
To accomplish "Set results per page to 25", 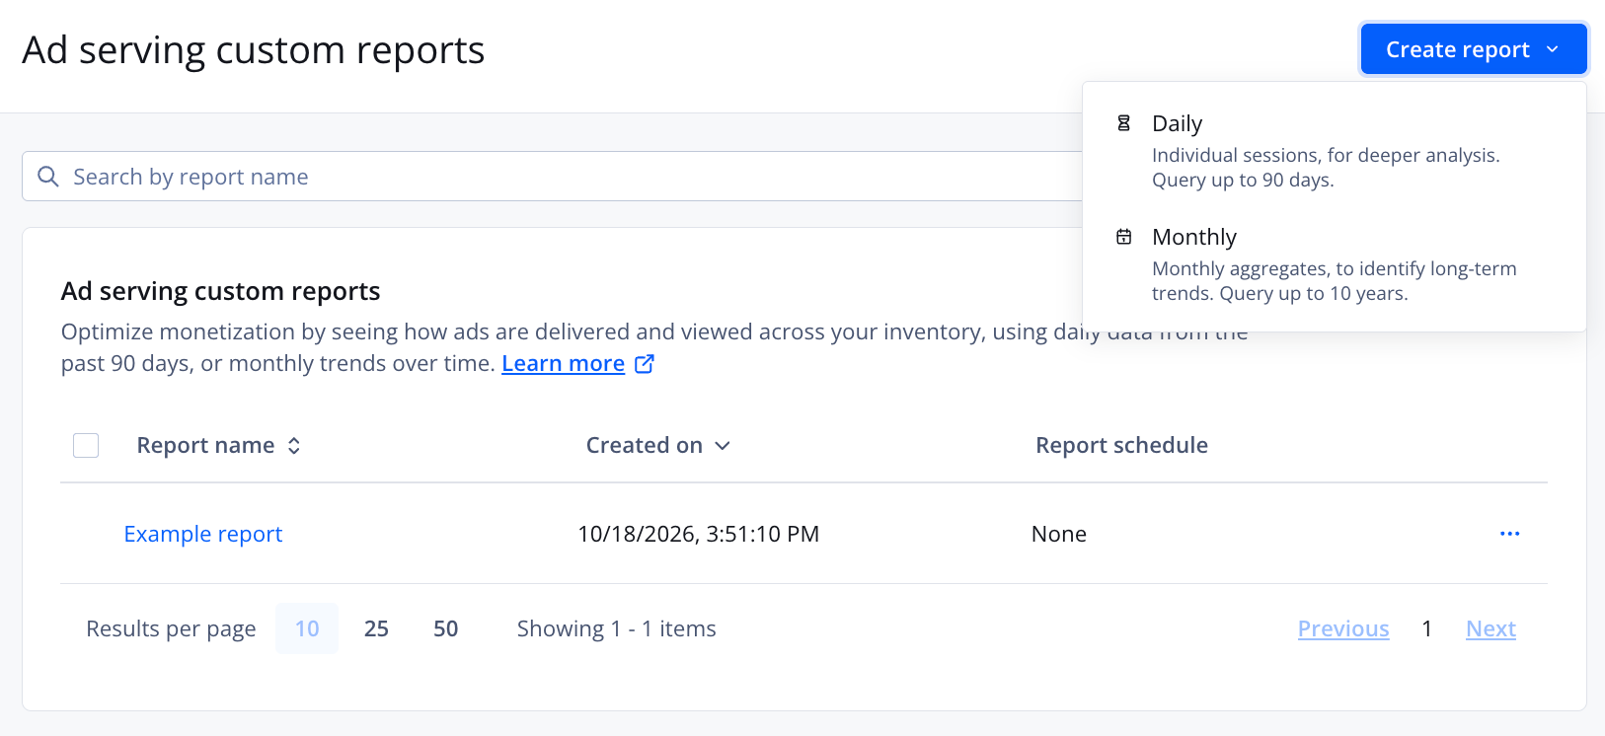I will coord(376,628).
